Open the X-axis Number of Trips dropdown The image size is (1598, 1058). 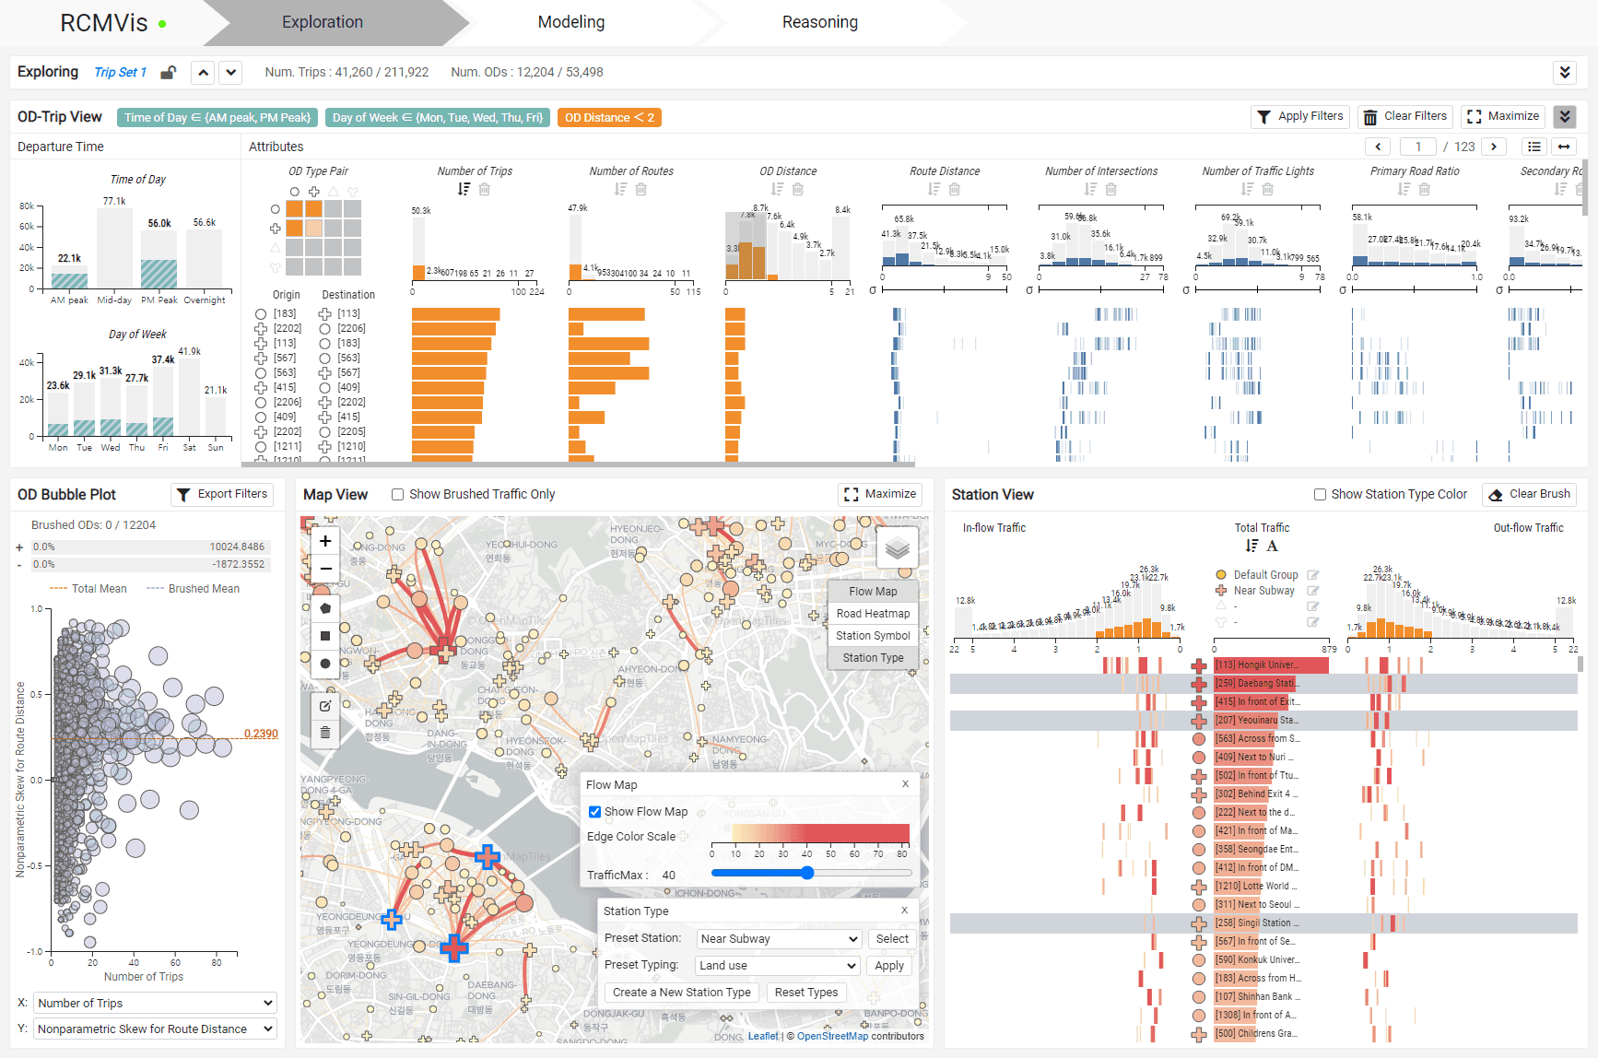tap(154, 1002)
